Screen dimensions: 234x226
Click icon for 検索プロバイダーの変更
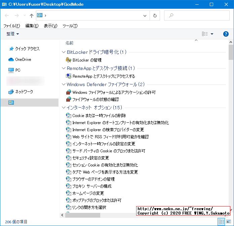coord(69,129)
